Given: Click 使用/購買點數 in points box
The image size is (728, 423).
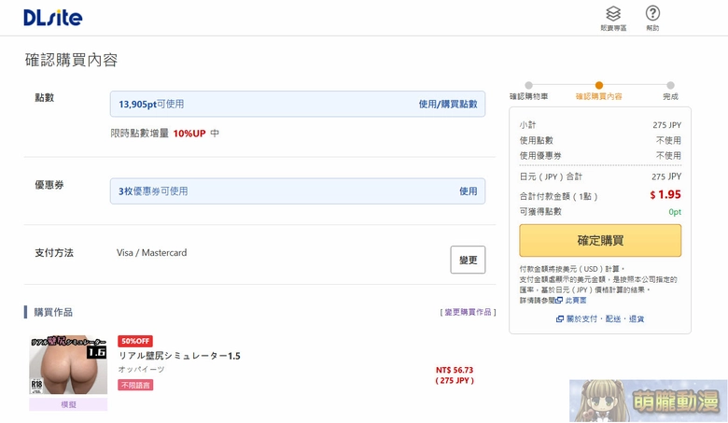Looking at the screenshot, I should [x=447, y=105].
